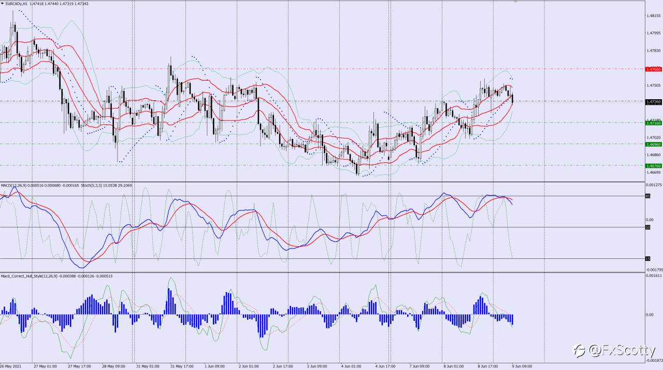Select the green 1.46960 level label

(654, 144)
